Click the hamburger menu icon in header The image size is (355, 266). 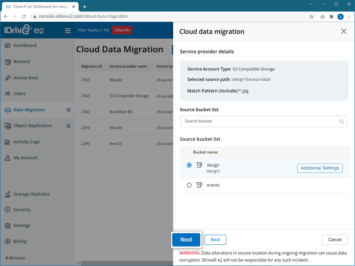click(x=68, y=31)
